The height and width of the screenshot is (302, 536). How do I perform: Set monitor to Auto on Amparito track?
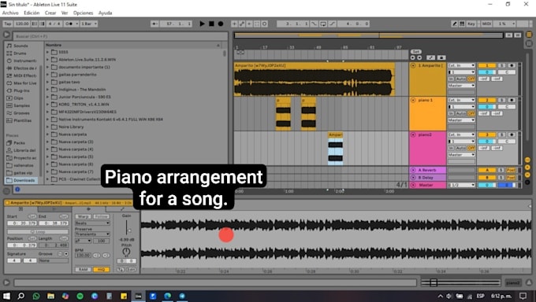click(x=461, y=79)
